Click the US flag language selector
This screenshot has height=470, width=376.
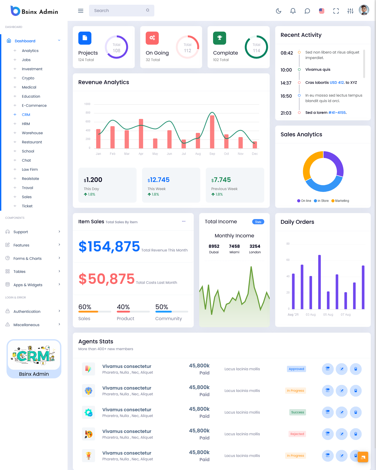pos(322,11)
